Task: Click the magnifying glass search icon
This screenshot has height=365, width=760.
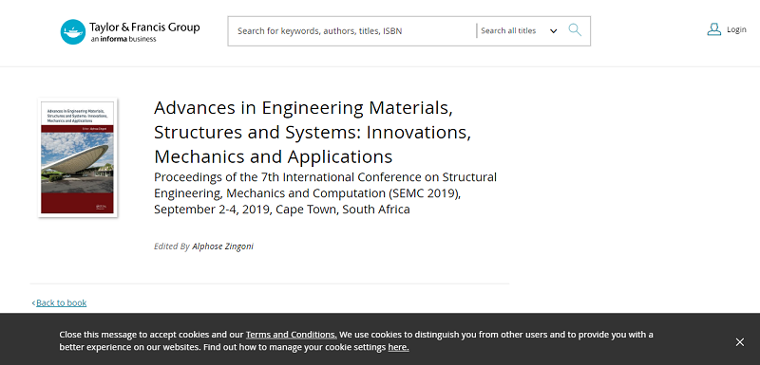Action: [575, 30]
